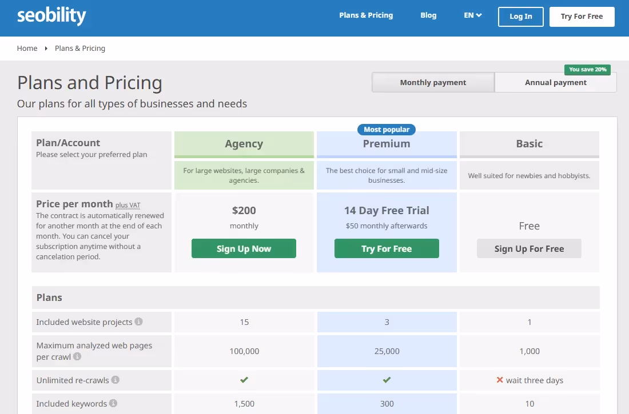Click Try For Free in header
This screenshot has width=629, height=414.
582,17
